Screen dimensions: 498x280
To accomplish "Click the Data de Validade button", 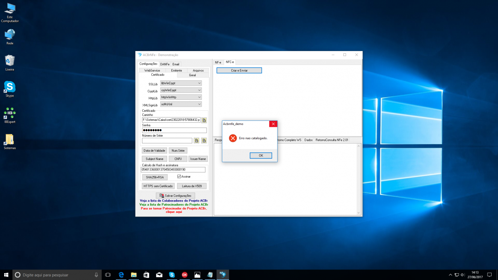I will 154,151.
